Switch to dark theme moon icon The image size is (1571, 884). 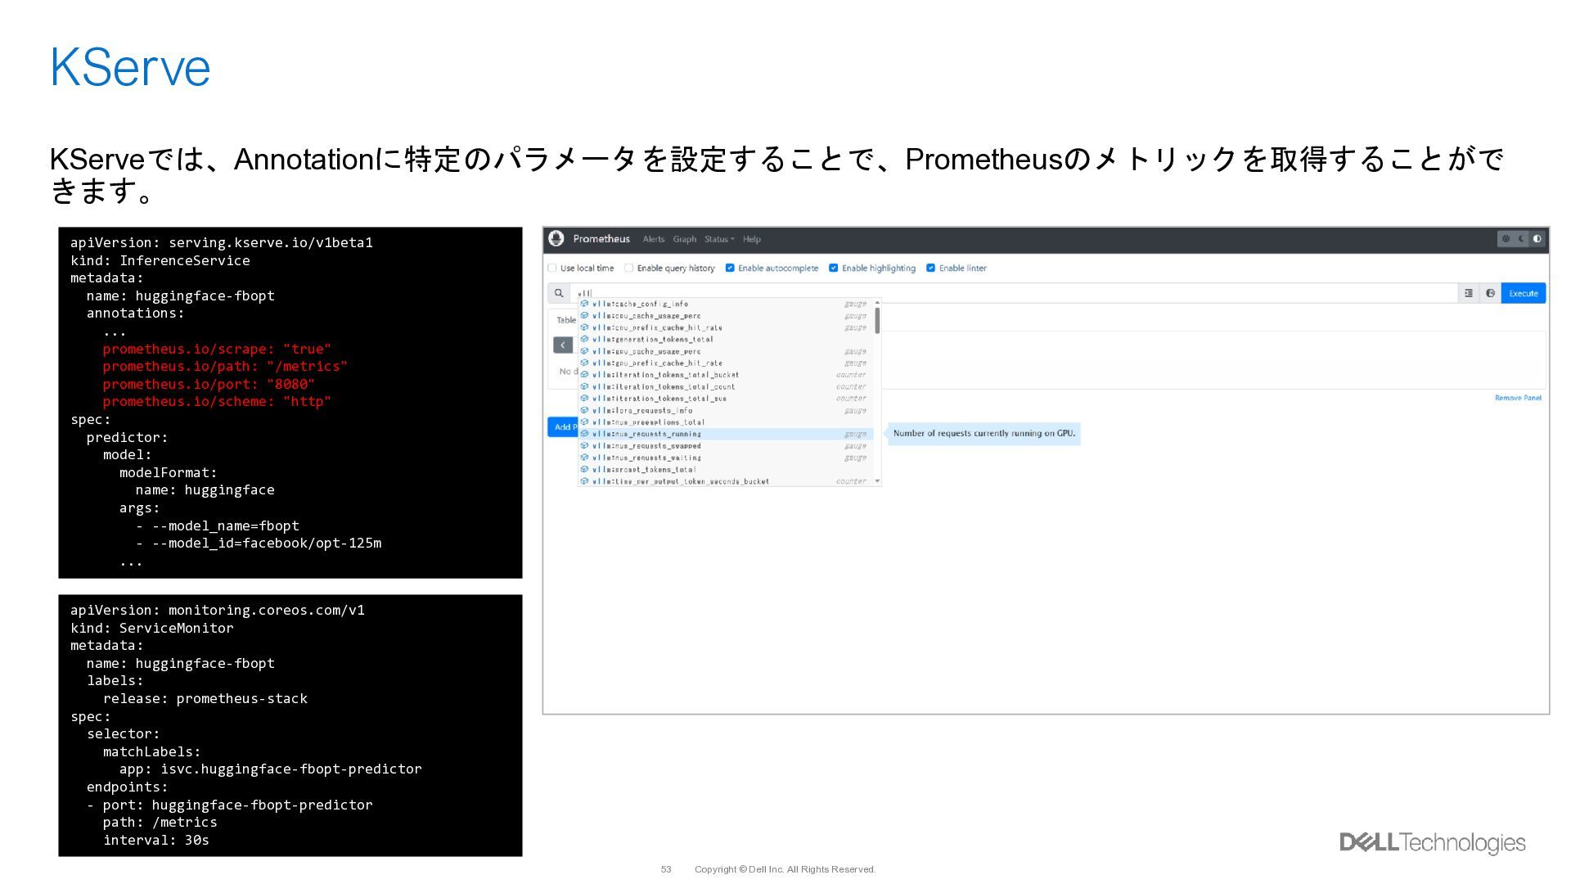1522,239
